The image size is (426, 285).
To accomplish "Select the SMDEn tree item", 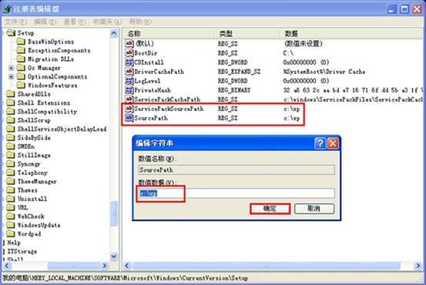I will point(26,146).
